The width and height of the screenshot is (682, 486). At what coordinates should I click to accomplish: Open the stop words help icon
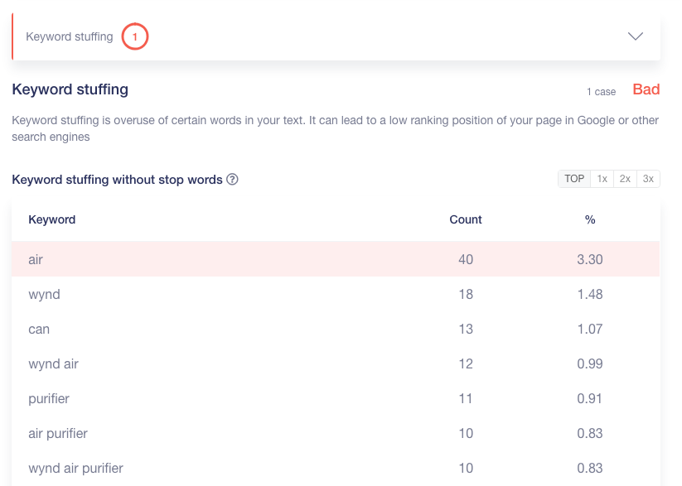[x=233, y=180]
